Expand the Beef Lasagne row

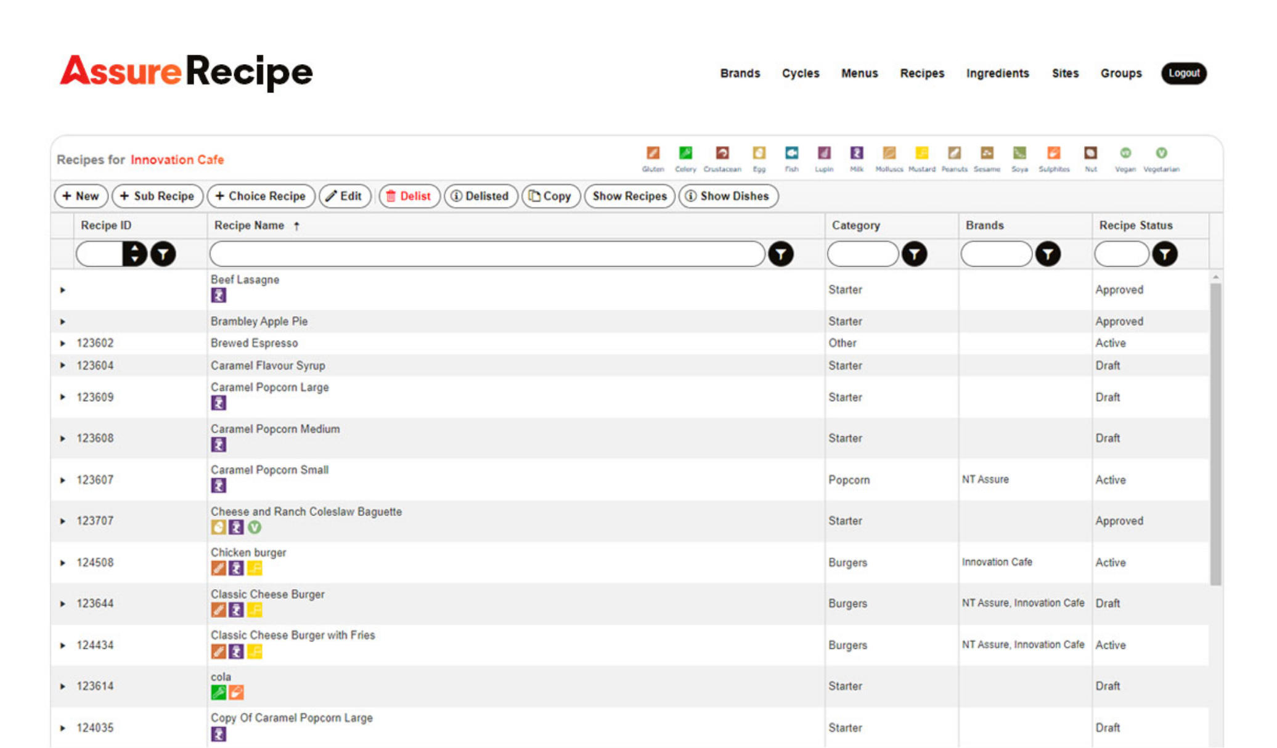(62, 290)
